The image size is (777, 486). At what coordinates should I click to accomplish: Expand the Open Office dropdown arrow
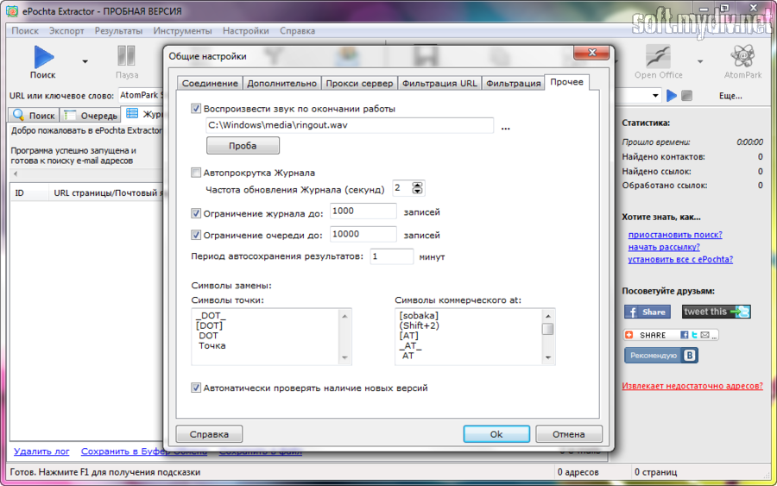click(x=699, y=61)
